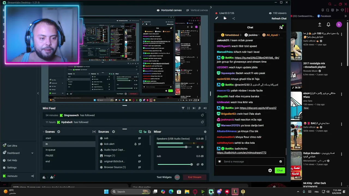
Task: Click the End Stream button
Action: pyautogui.click(x=194, y=177)
